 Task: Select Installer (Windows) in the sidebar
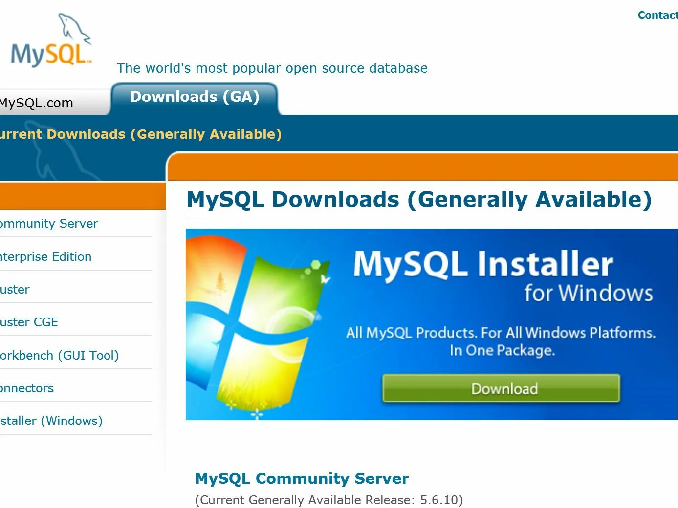51,421
